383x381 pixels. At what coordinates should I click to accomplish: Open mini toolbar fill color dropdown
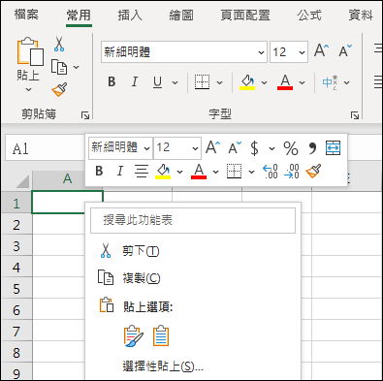180,172
